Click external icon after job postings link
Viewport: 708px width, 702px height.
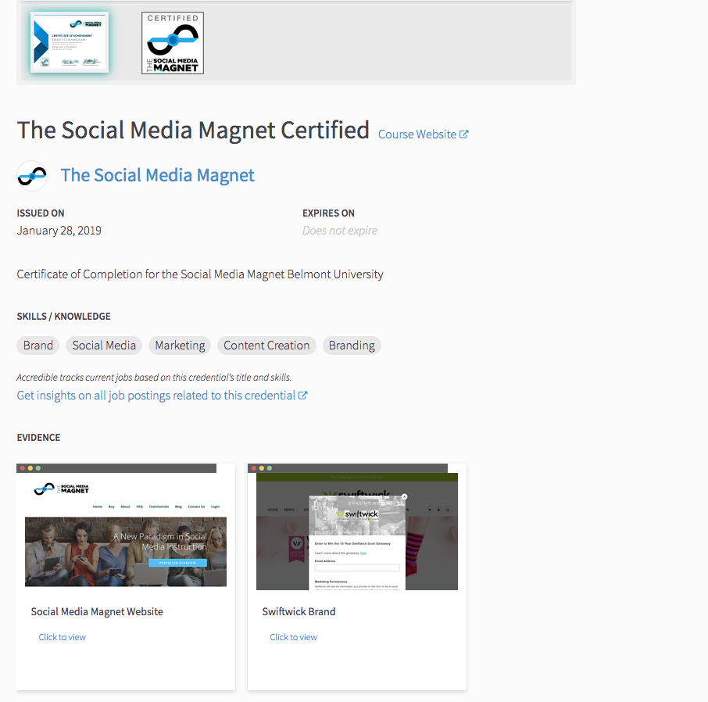[x=303, y=396]
